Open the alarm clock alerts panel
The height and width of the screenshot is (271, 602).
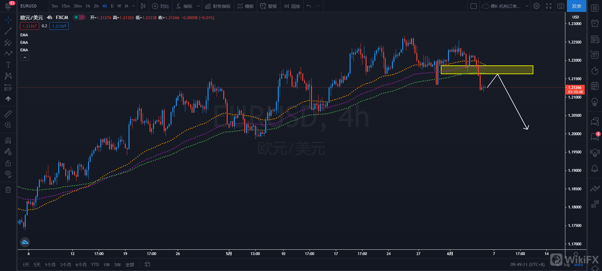pos(594,23)
